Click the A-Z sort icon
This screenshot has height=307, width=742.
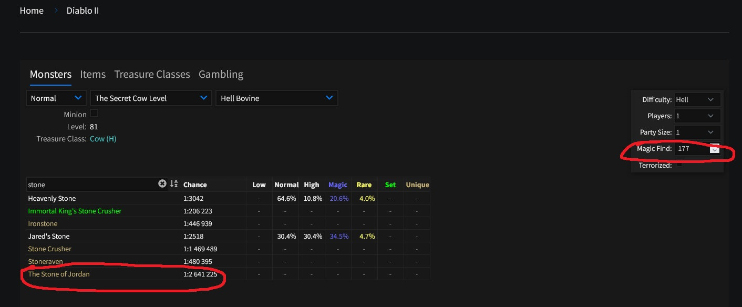point(174,184)
